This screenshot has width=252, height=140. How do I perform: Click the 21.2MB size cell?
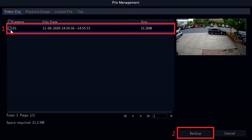point(146,28)
